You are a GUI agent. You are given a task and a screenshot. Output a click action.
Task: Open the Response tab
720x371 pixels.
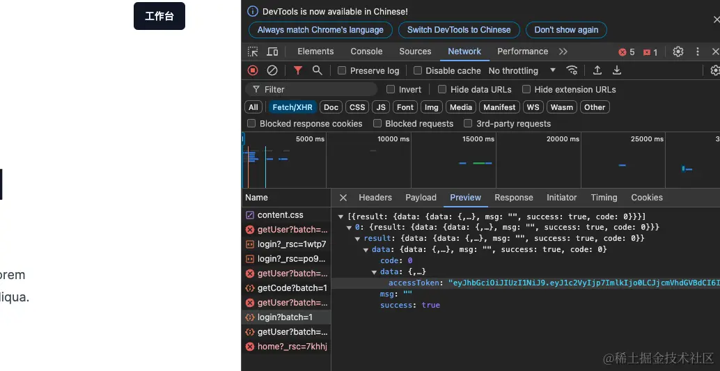pyautogui.click(x=513, y=198)
